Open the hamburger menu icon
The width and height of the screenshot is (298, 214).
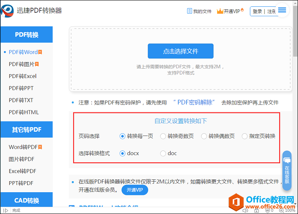pyautogui.click(x=282, y=11)
